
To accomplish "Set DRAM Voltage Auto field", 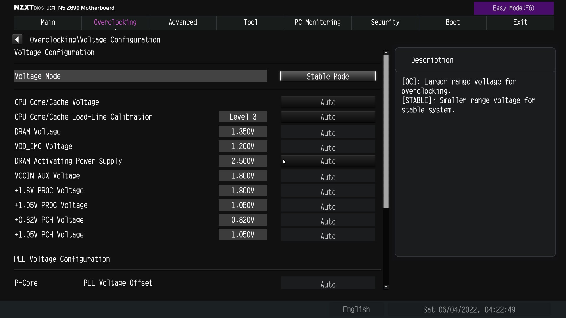I will (328, 132).
